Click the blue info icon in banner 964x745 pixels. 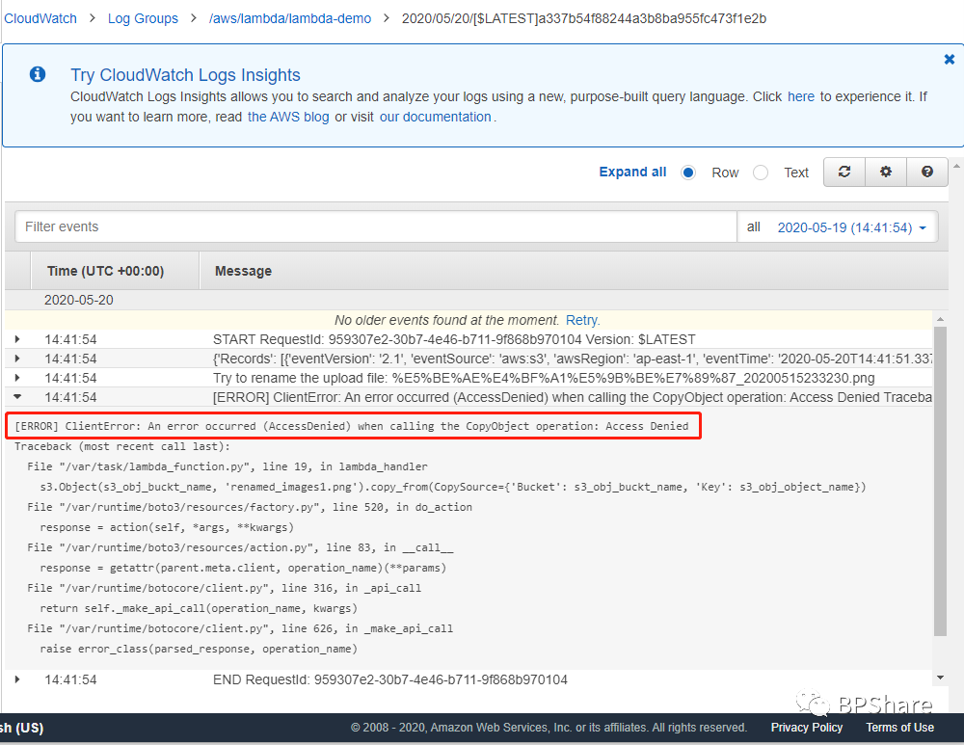click(38, 74)
